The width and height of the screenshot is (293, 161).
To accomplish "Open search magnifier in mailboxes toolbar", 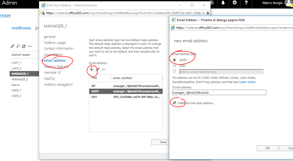I will (x=18, y=46).
